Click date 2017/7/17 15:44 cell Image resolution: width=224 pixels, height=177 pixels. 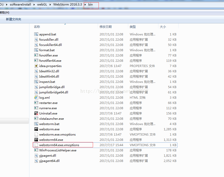pyautogui.click(x=111, y=145)
